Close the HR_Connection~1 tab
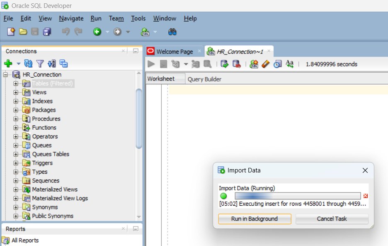Screen dimensions: 388x246 (x=269, y=51)
